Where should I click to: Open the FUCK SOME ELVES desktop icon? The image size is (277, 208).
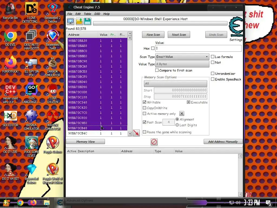[x=31, y=147]
